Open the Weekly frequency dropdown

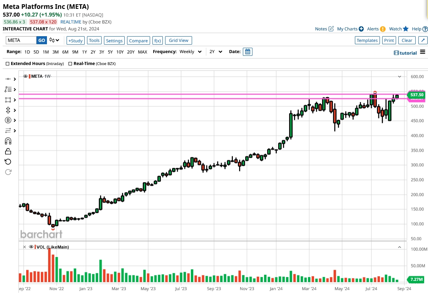(x=191, y=52)
